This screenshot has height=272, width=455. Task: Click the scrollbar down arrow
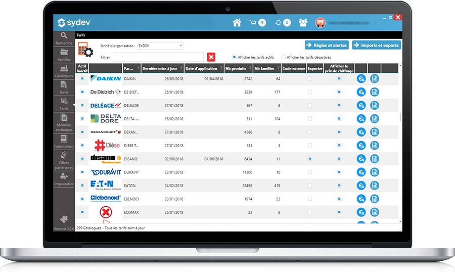tap(400, 221)
